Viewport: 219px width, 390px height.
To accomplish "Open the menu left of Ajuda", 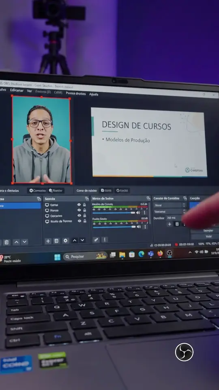I will pyautogui.click(x=76, y=93).
